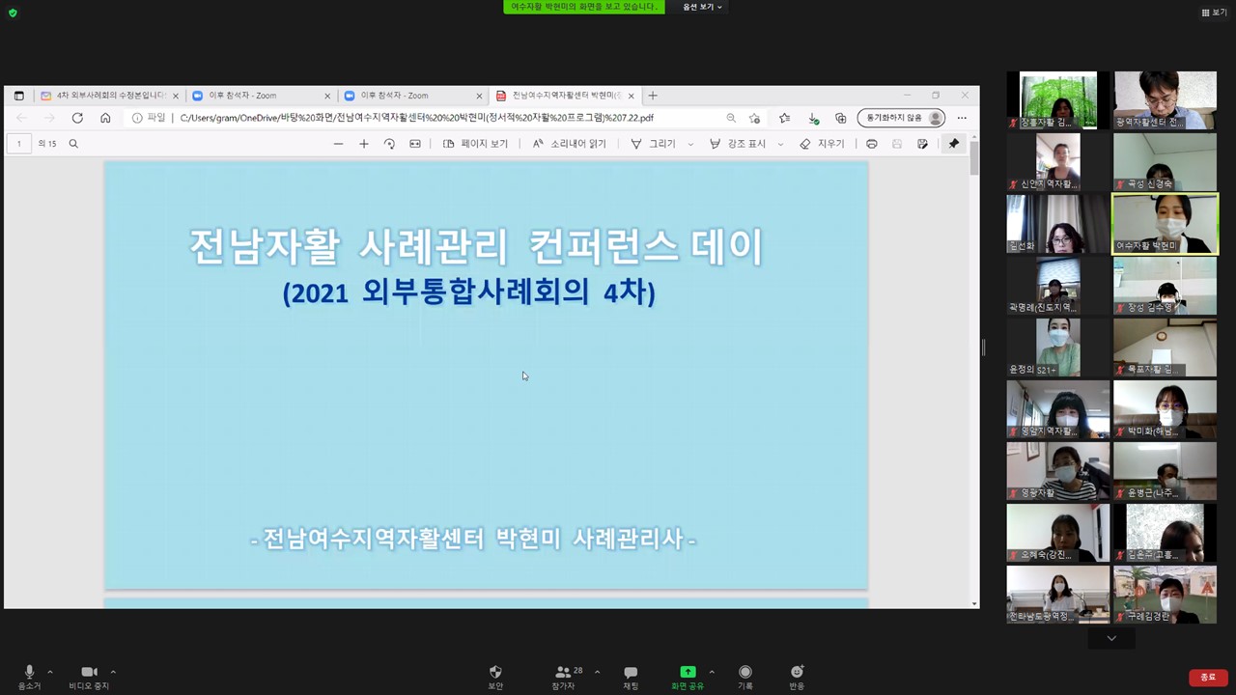The image size is (1236, 695).
Task: Mute microphone with 음소거 button
Action: tap(29, 673)
